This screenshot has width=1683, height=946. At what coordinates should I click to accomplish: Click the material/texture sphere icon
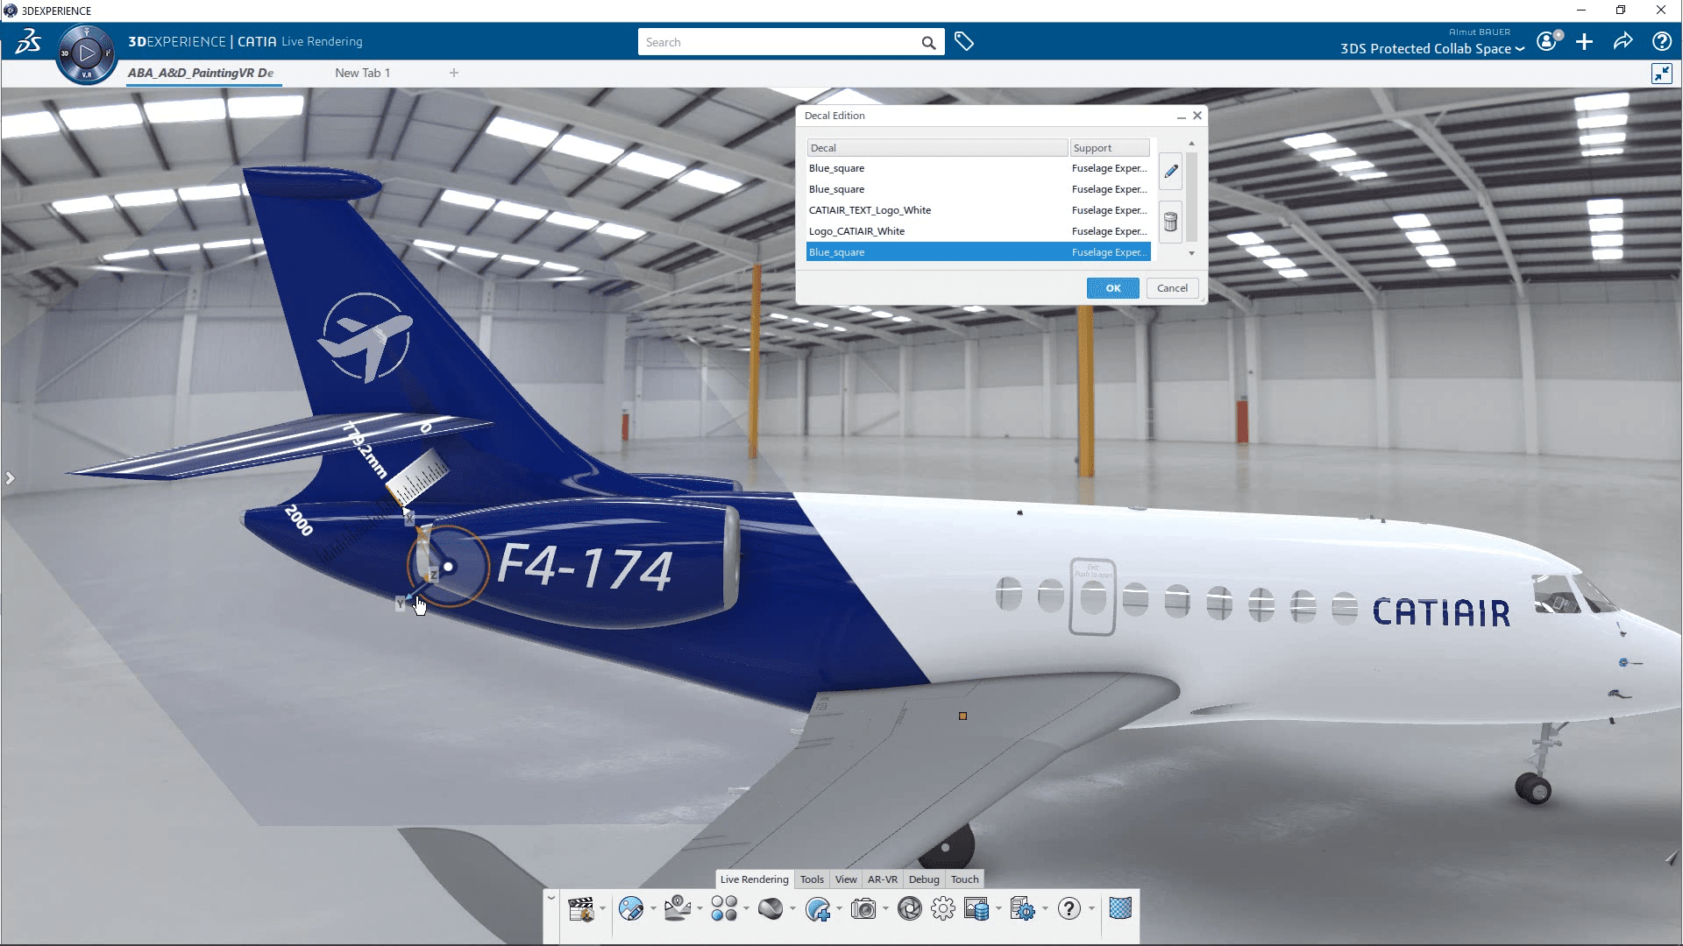[x=770, y=909]
